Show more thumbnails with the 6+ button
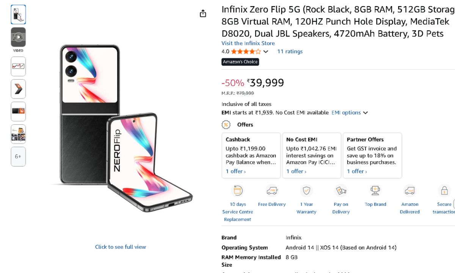This screenshot has height=273, width=455. (x=18, y=156)
